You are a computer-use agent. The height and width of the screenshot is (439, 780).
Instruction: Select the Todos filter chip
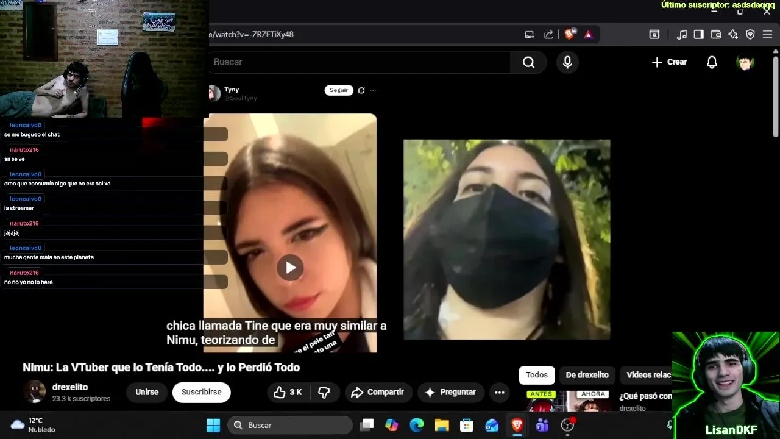point(537,375)
